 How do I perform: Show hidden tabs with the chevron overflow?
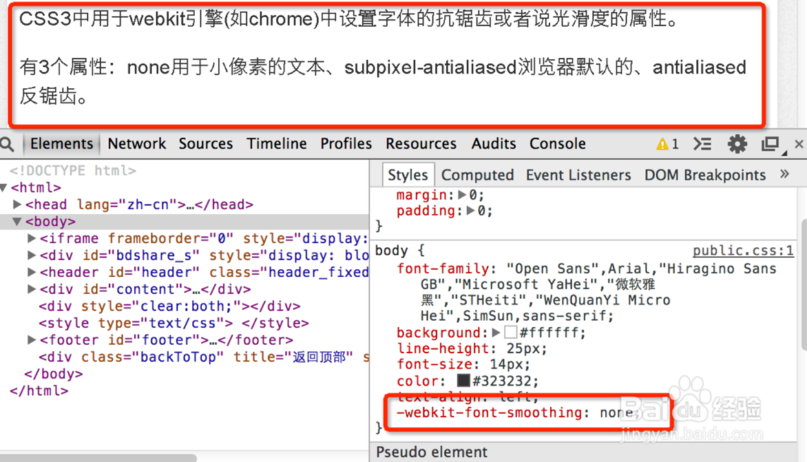[783, 174]
